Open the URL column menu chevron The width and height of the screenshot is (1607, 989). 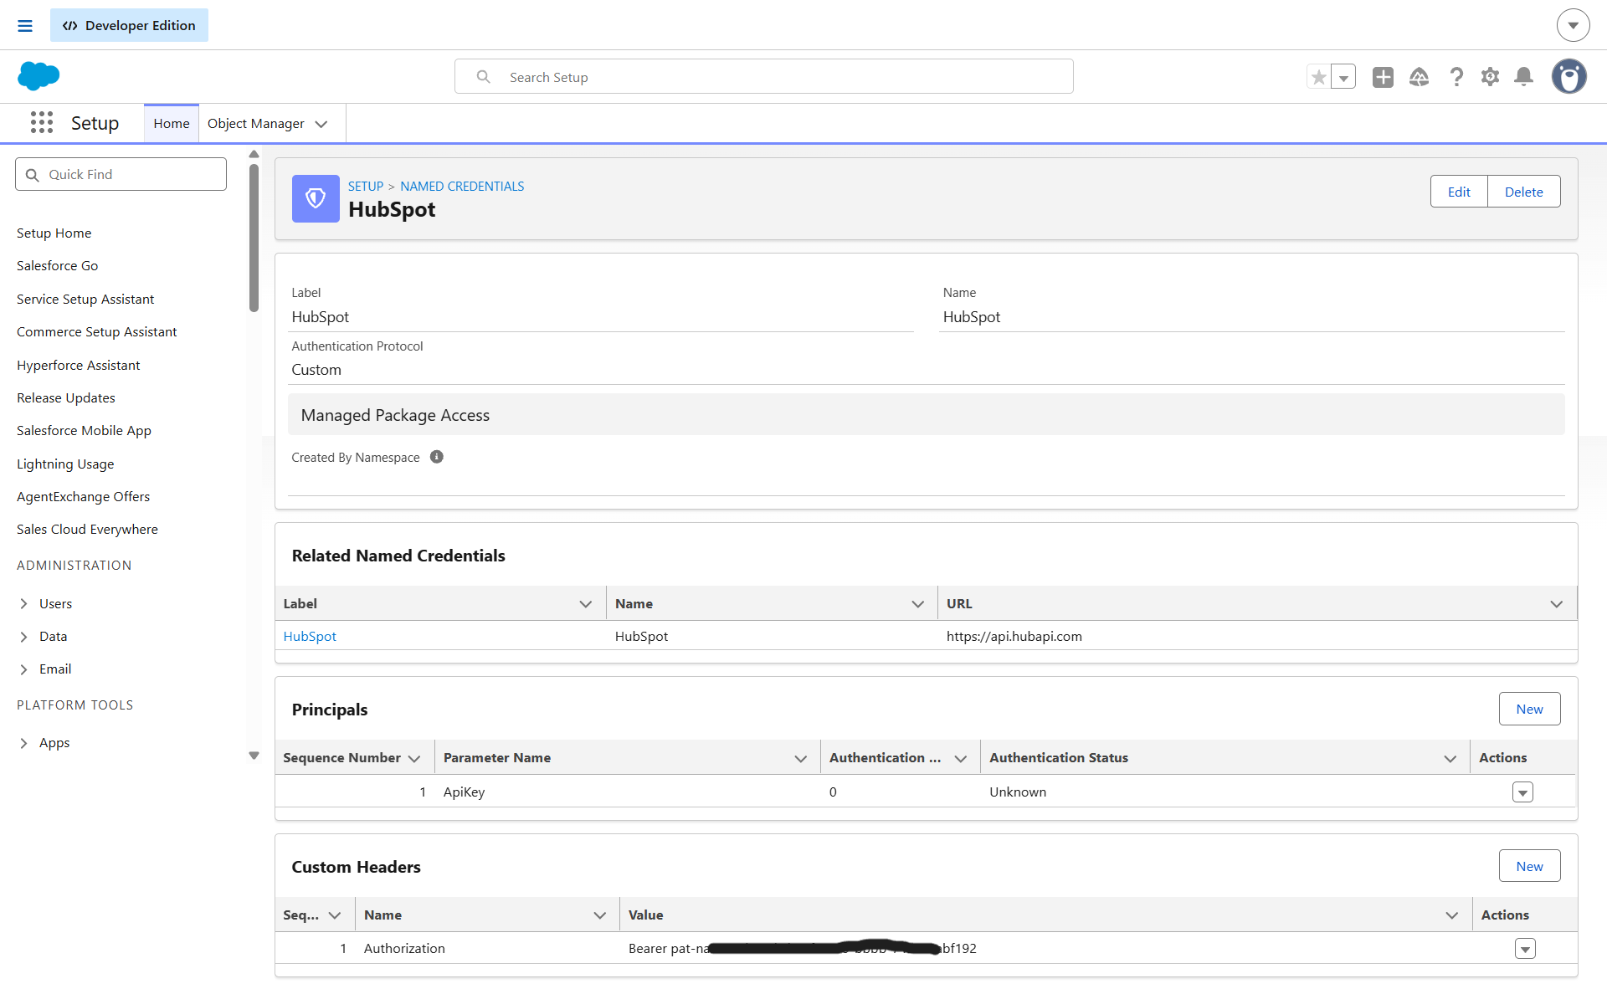pyautogui.click(x=1557, y=604)
